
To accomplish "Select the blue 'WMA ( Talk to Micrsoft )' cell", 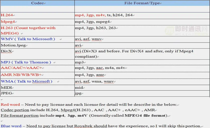I will [x=38, y=82].
